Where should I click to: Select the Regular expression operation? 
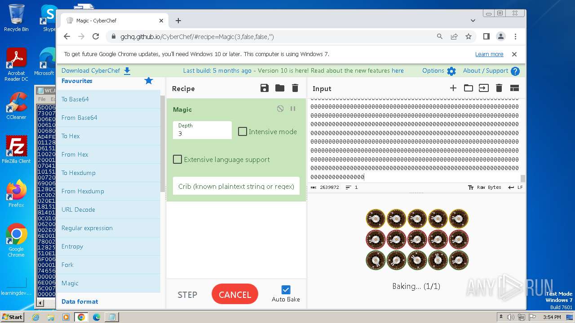pyautogui.click(x=108, y=228)
